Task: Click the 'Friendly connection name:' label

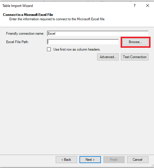Action: [x=25, y=34]
